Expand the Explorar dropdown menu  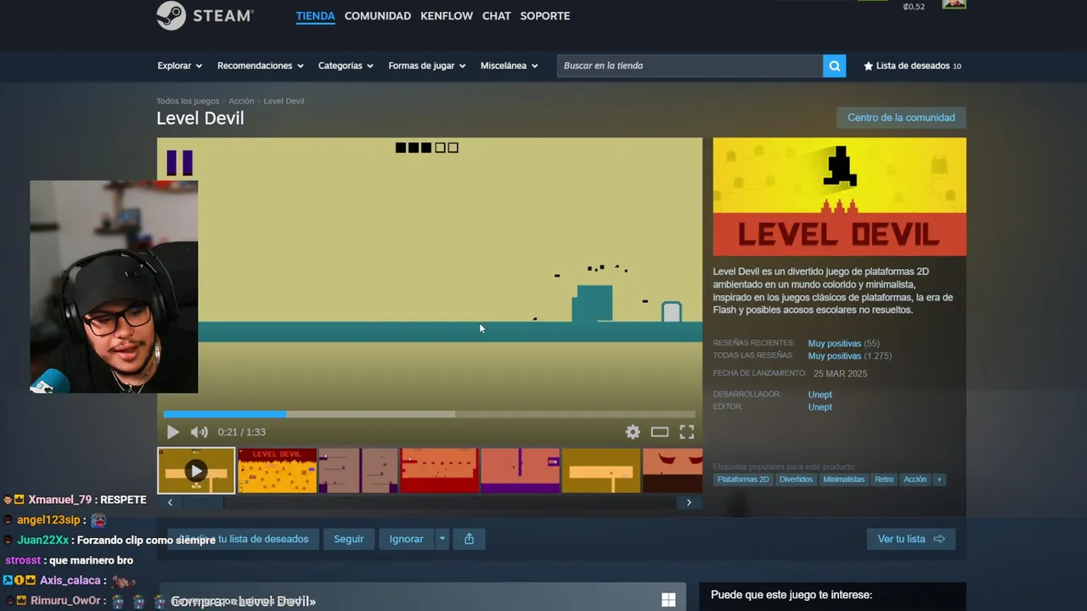pos(179,66)
